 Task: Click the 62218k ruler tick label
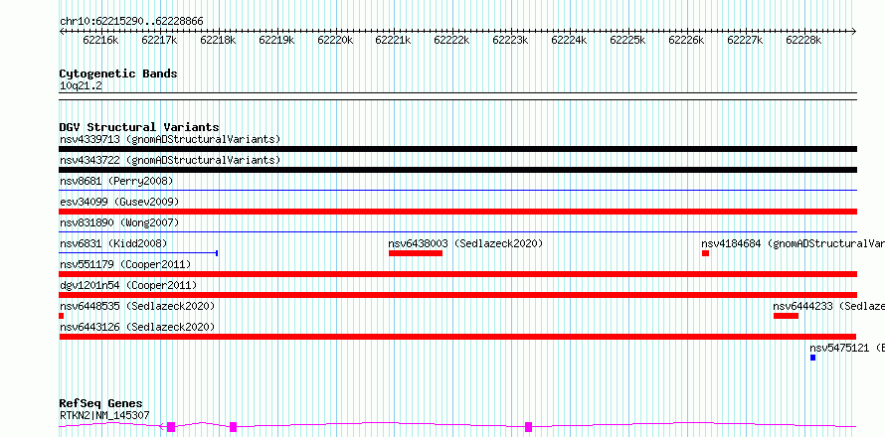pos(218,40)
